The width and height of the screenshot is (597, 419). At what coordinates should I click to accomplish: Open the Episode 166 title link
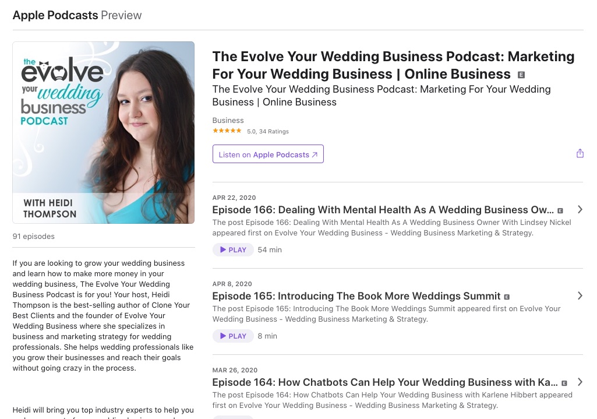pyautogui.click(x=383, y=210)
